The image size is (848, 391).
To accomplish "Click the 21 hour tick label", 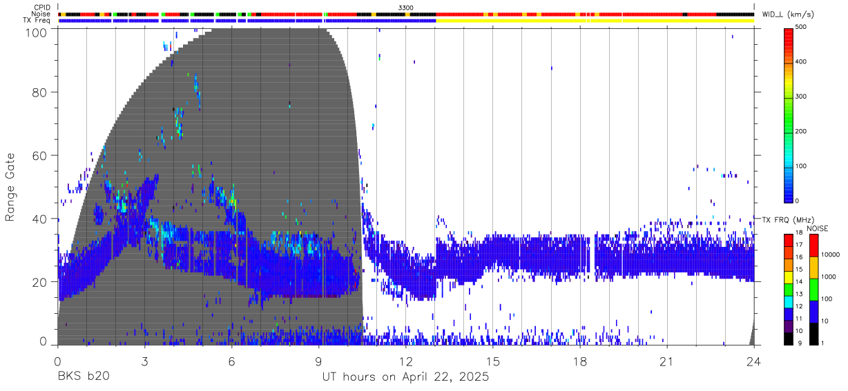I will tap(666, 361).
